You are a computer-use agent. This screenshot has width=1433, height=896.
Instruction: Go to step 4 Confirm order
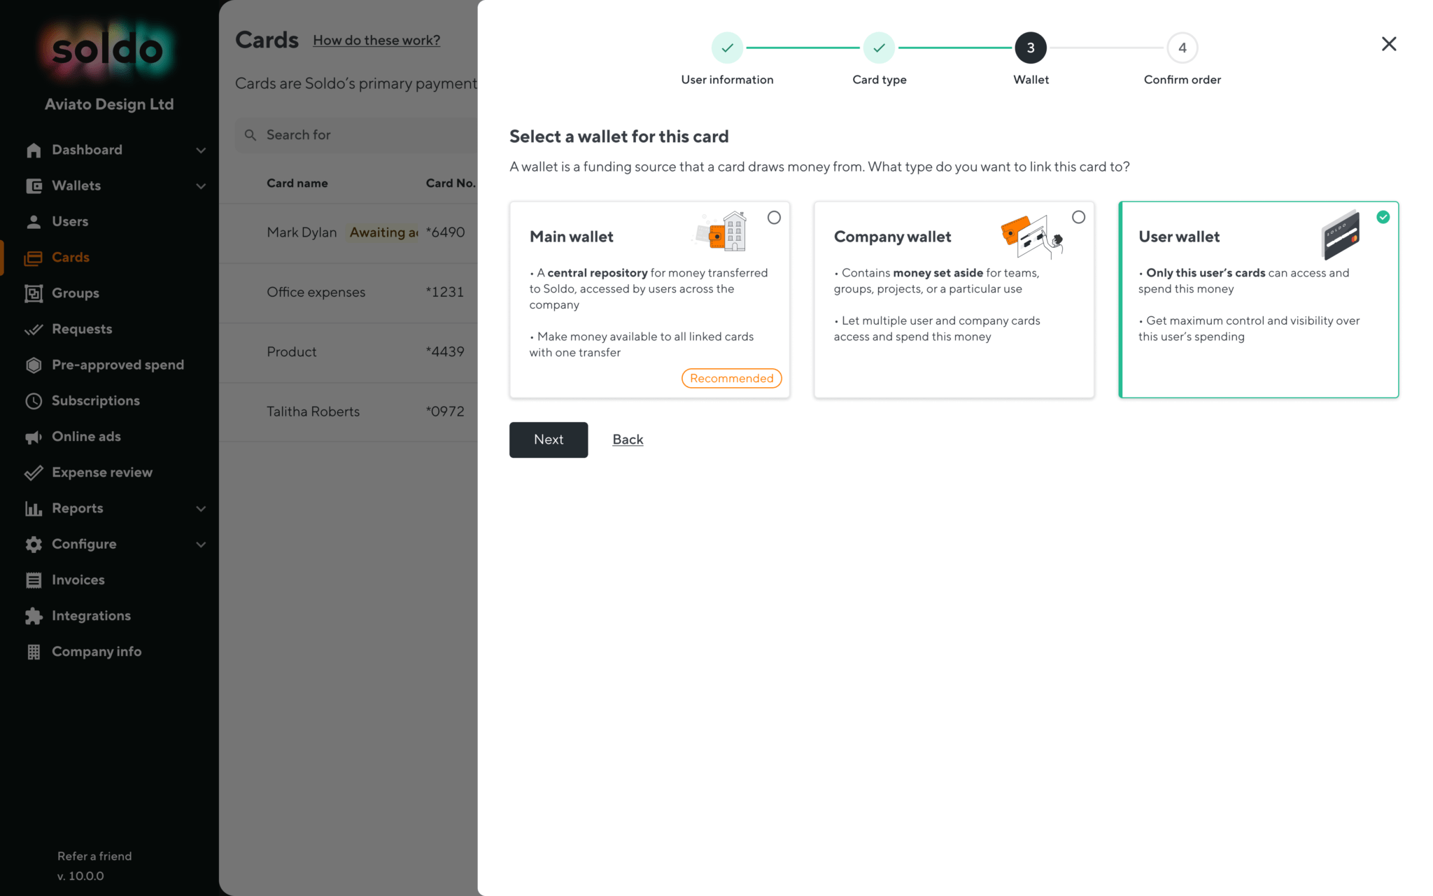1182,48
